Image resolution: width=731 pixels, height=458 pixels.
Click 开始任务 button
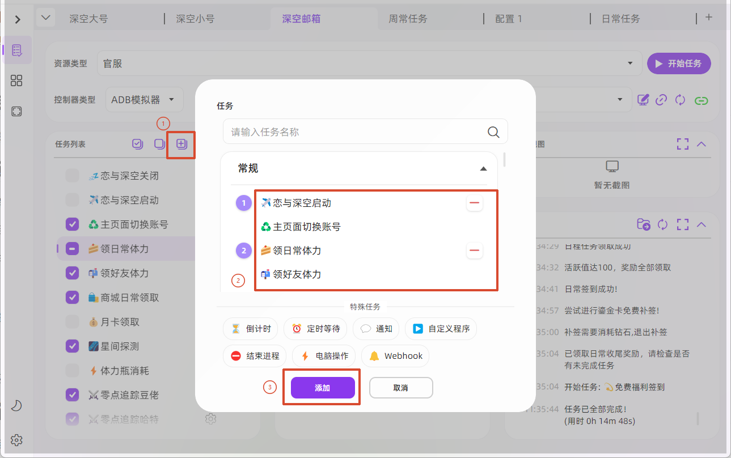679,63
